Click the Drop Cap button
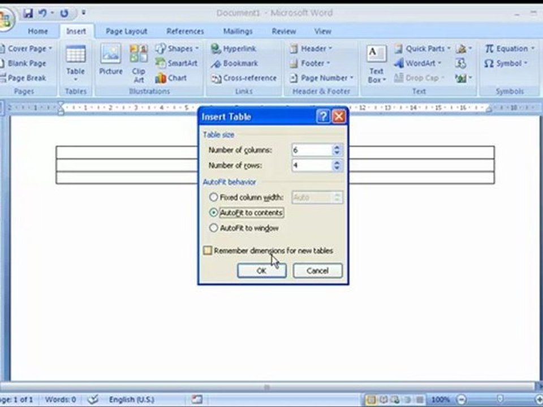This screenshot has width=543, height=407. click(x=419, y=78)
